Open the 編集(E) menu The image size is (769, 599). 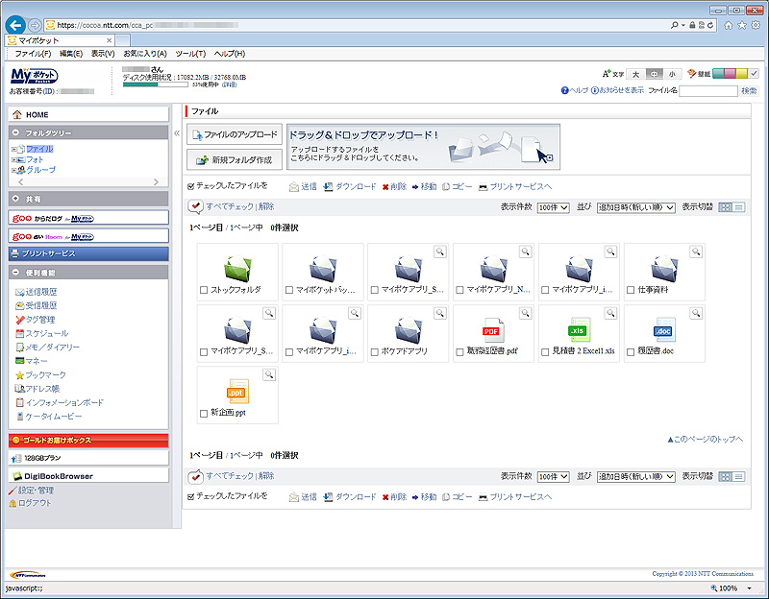pos(71,54)
